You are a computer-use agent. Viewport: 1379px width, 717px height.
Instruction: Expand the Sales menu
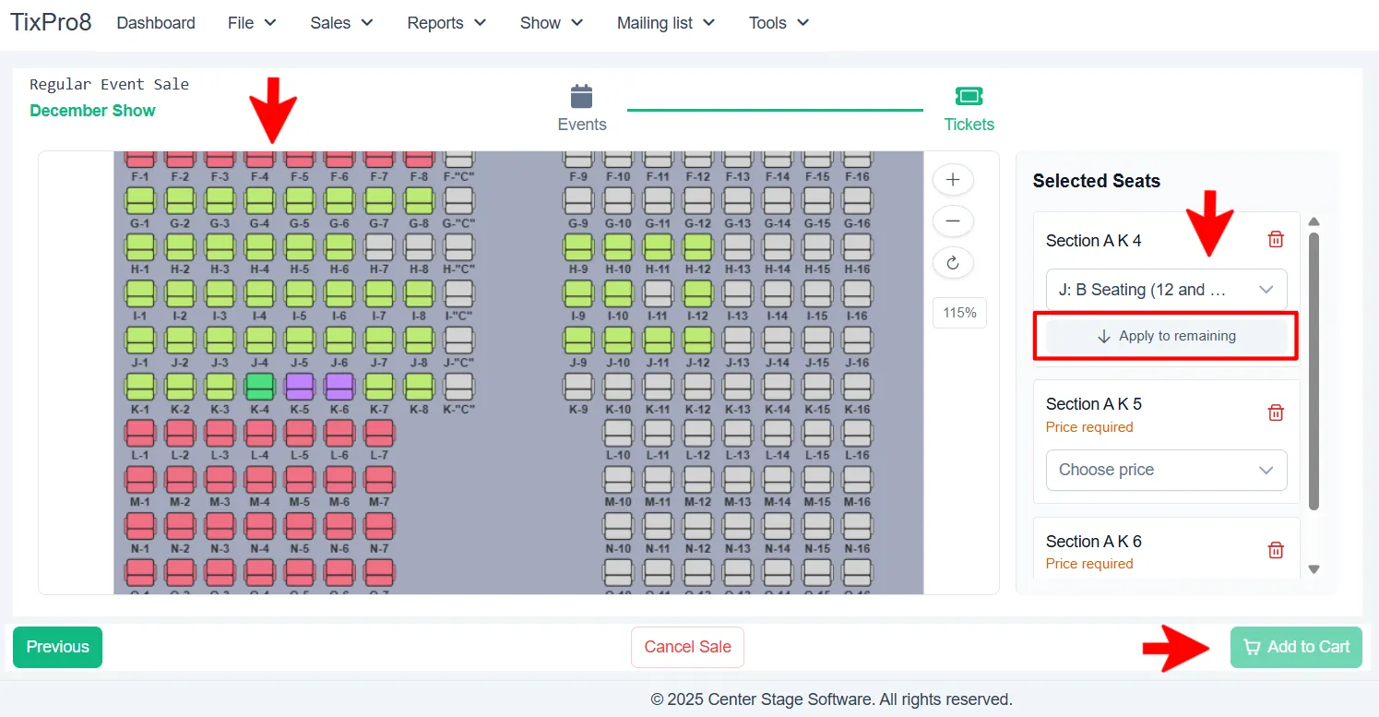click(341, 23)
